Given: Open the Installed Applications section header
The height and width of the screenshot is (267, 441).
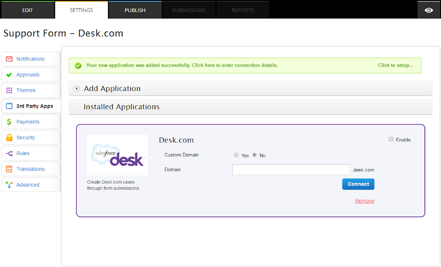Looking at the screenshot, I should pyautogui.click(x=250, y=107).
